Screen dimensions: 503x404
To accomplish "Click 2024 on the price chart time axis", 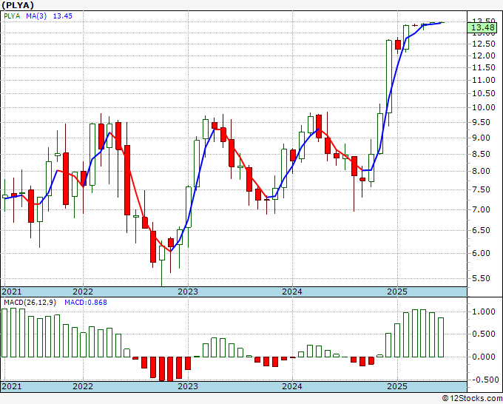I will click(x=292, y=292).
